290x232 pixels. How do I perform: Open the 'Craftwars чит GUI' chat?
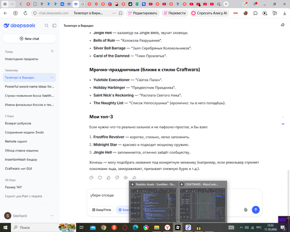[x=30, y=169]
